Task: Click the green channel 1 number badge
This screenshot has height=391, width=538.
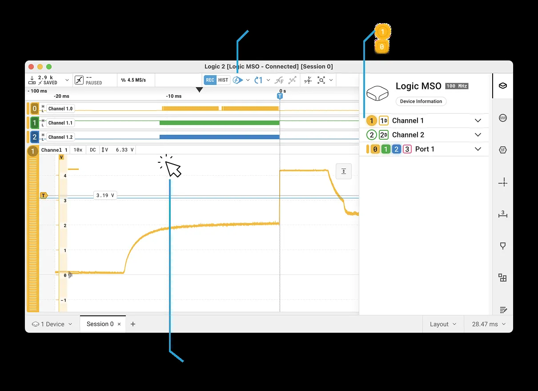Action: click(x=35, y=123)
